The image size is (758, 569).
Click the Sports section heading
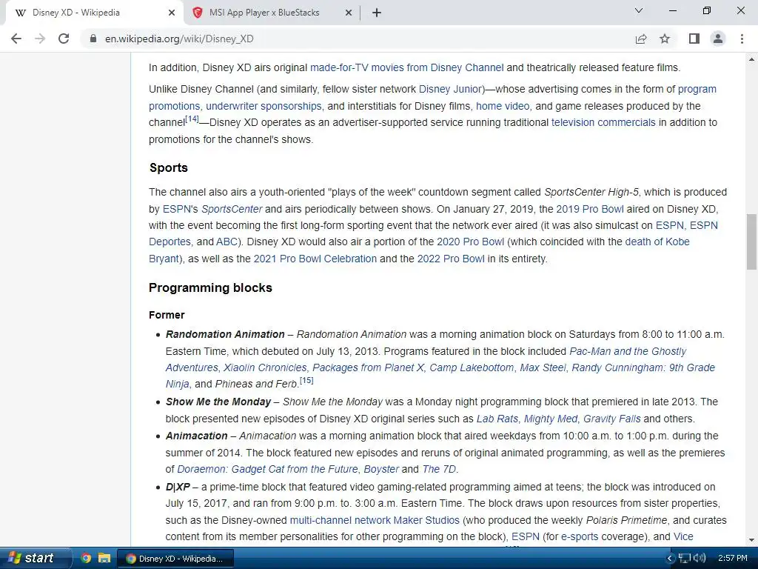(168, 168)
